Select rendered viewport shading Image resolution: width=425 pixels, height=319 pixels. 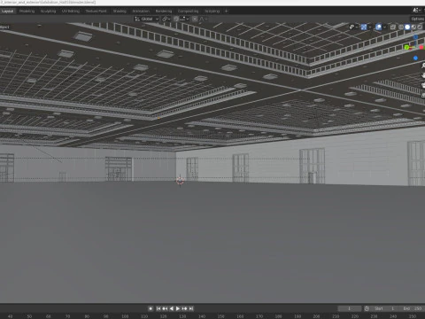[420, 27]
